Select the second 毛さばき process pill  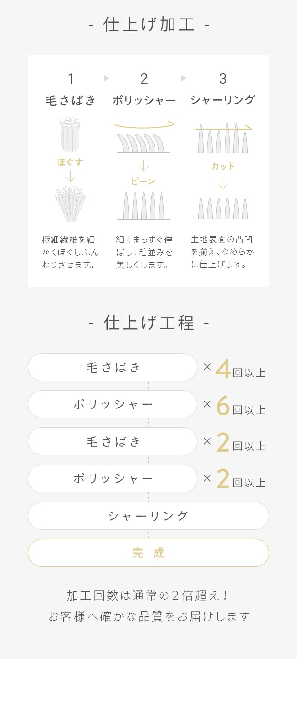[x=113, y=441]
